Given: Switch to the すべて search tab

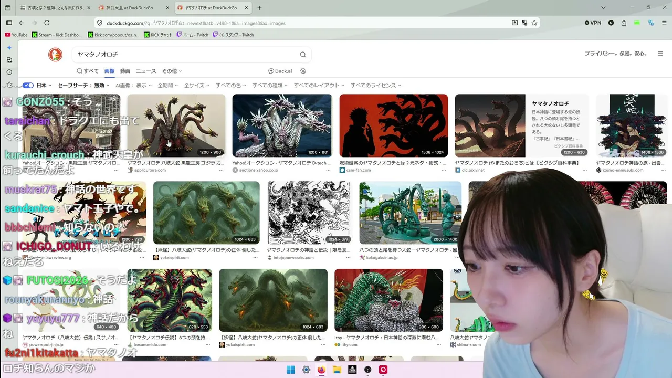Looking at the screenshot, I should point(88,71).
